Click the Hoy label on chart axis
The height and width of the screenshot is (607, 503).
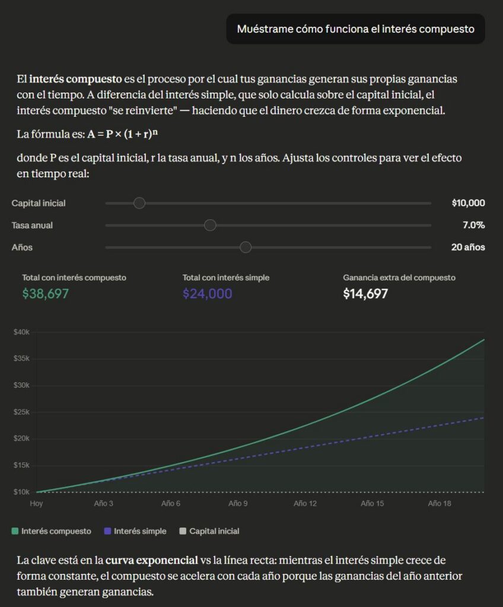(36, 503)
